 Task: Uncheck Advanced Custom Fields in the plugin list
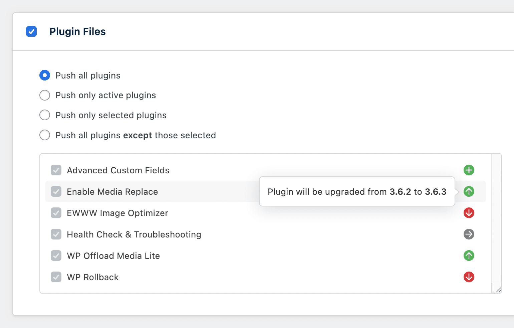tap(56, 170)
